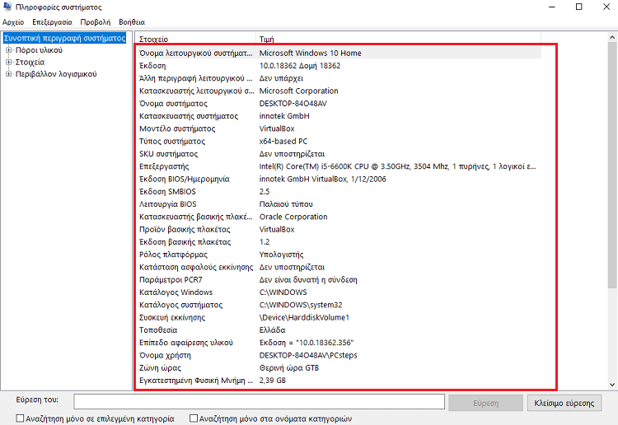Viewport: 618px width, 425px height.
Task: Click the DESKTOP-84O48AV system name value
Action: tap(293, 103)
